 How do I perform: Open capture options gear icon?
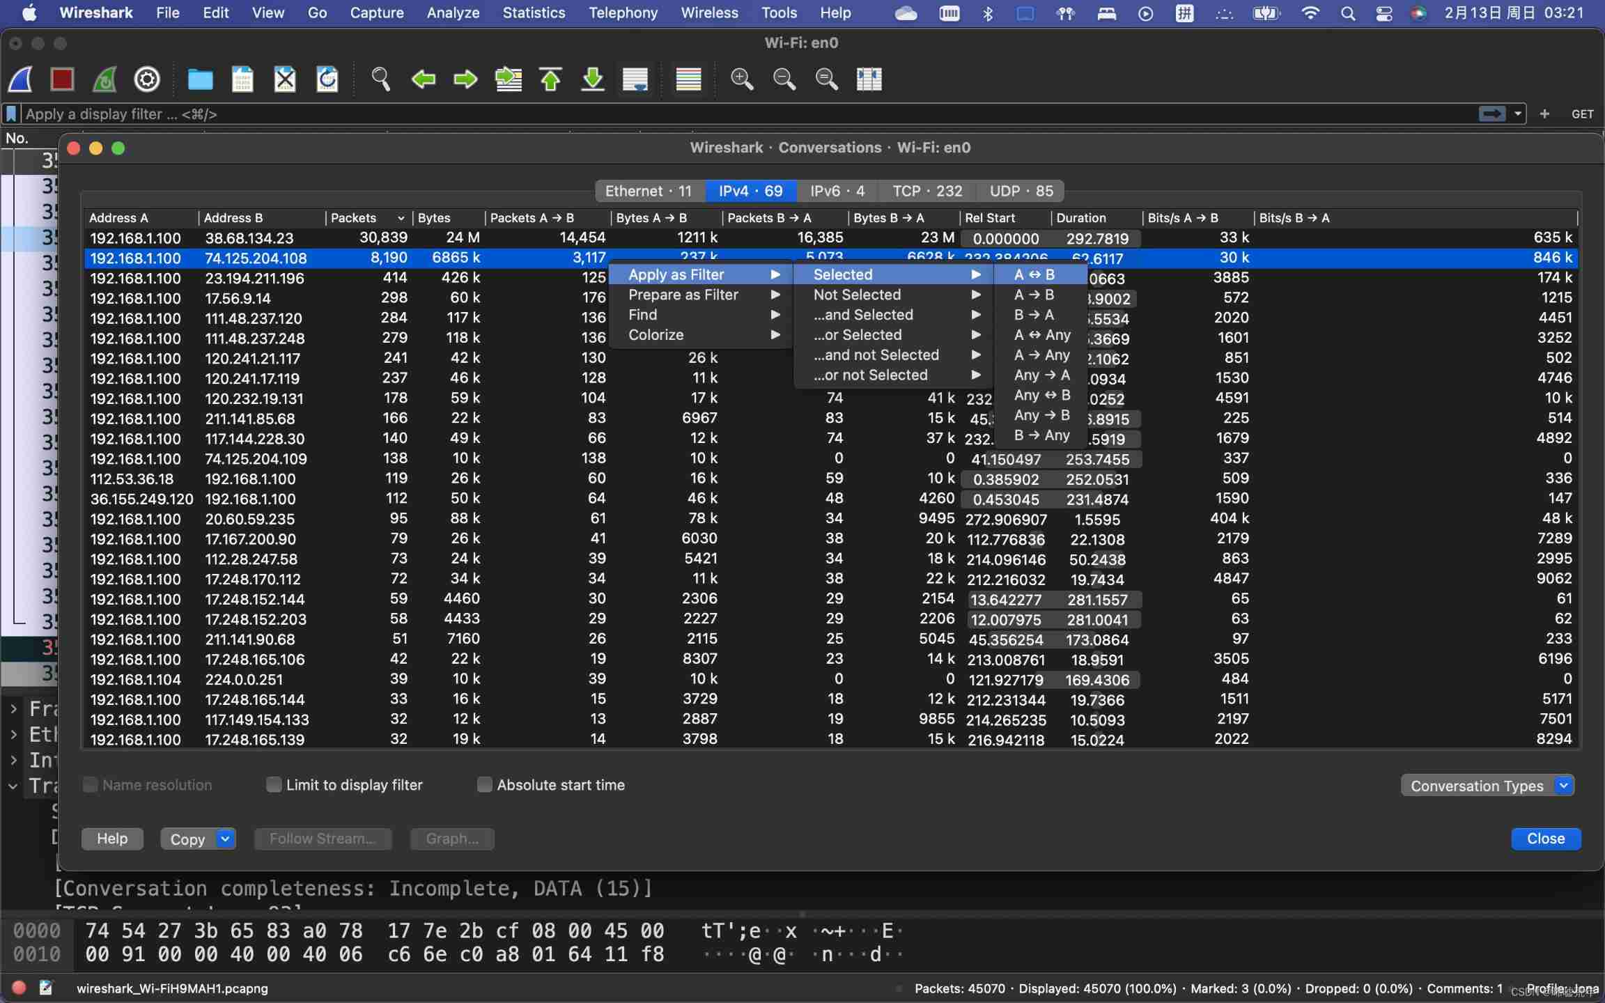tap(147, 79)
